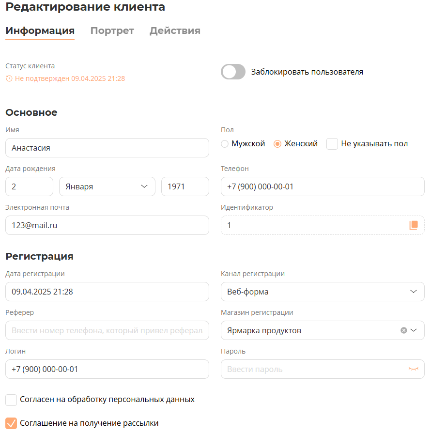Screen dimensions: 430x434
Task: Select the Информация tab
Action: (40, 31)
